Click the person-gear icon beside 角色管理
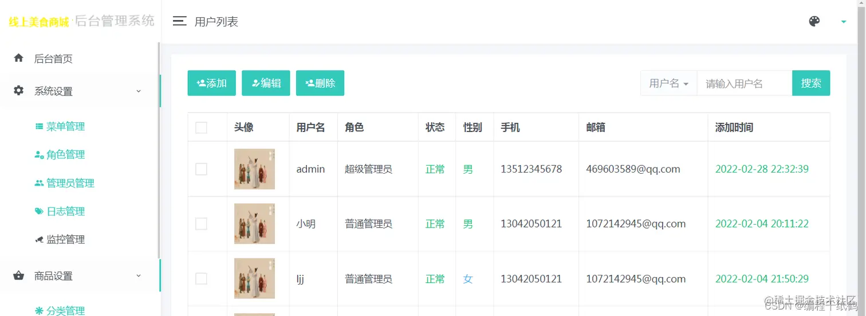The width and height of the screenshot is (866, 316). coord(39,154)
